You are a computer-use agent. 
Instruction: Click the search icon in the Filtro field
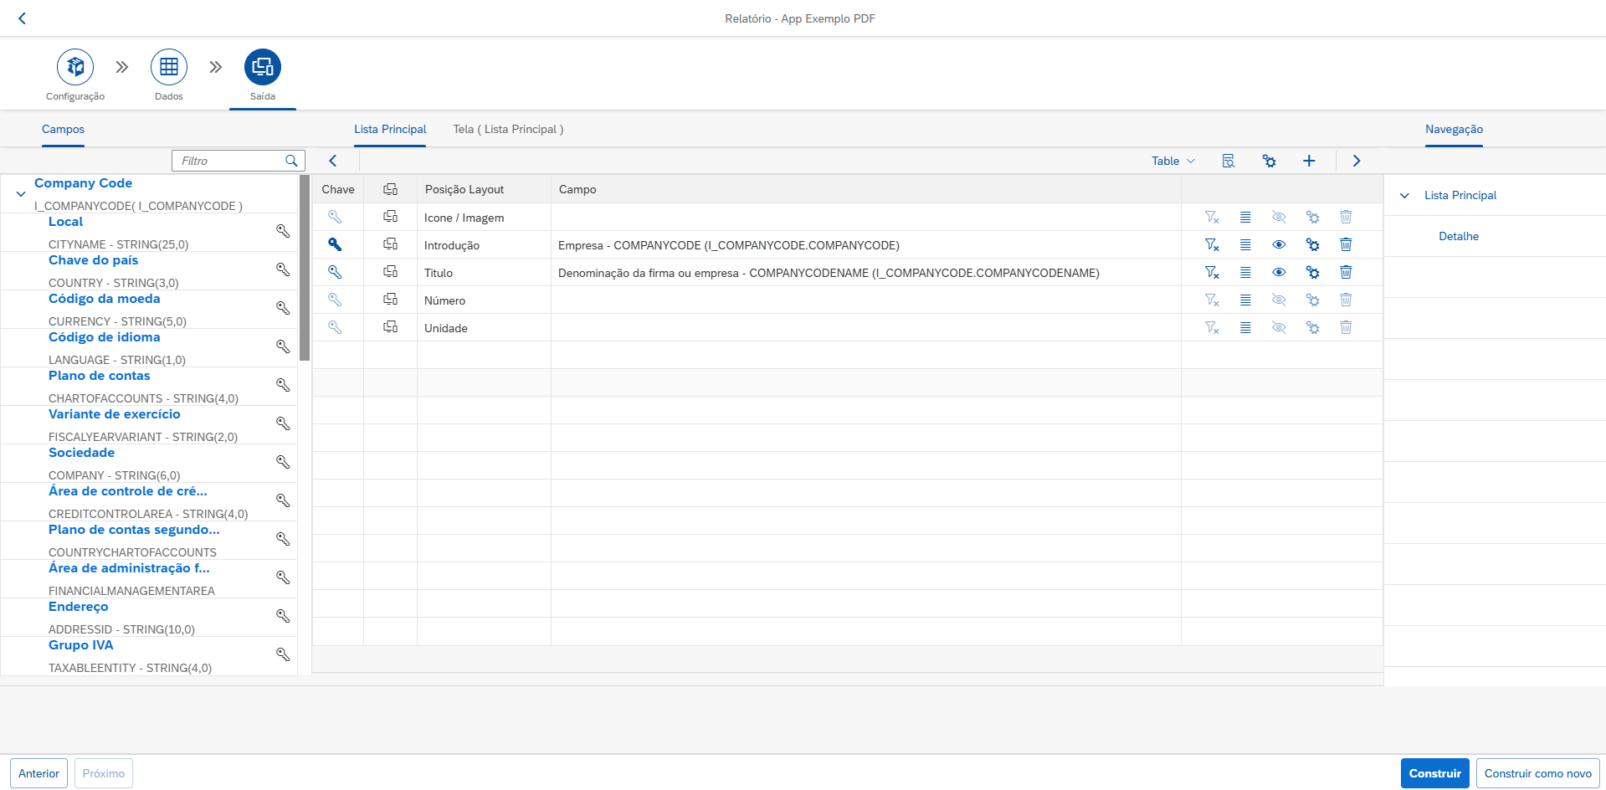click(x=291, y=161)
